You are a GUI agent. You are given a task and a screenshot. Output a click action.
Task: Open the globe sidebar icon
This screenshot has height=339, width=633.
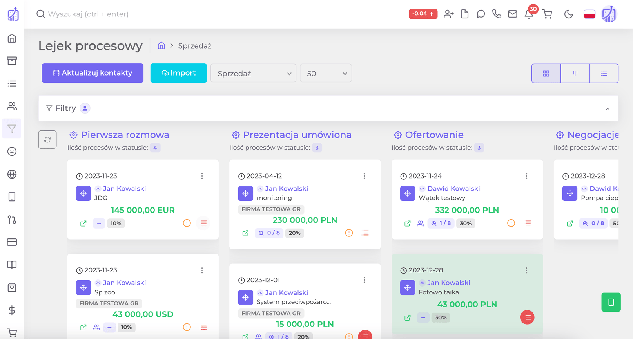12,174
